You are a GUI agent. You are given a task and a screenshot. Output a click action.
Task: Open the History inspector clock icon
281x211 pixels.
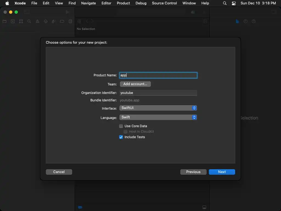tap(245, 21)
